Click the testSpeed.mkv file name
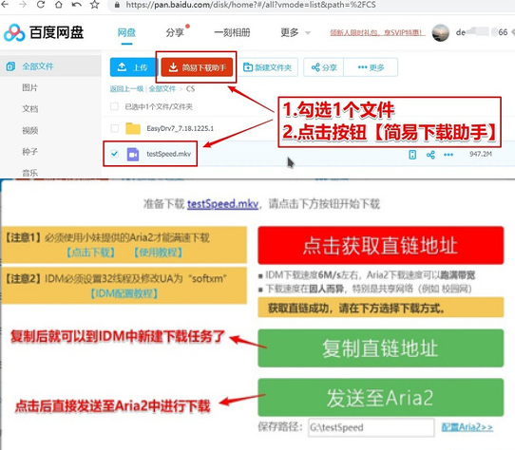 point(168,154)
